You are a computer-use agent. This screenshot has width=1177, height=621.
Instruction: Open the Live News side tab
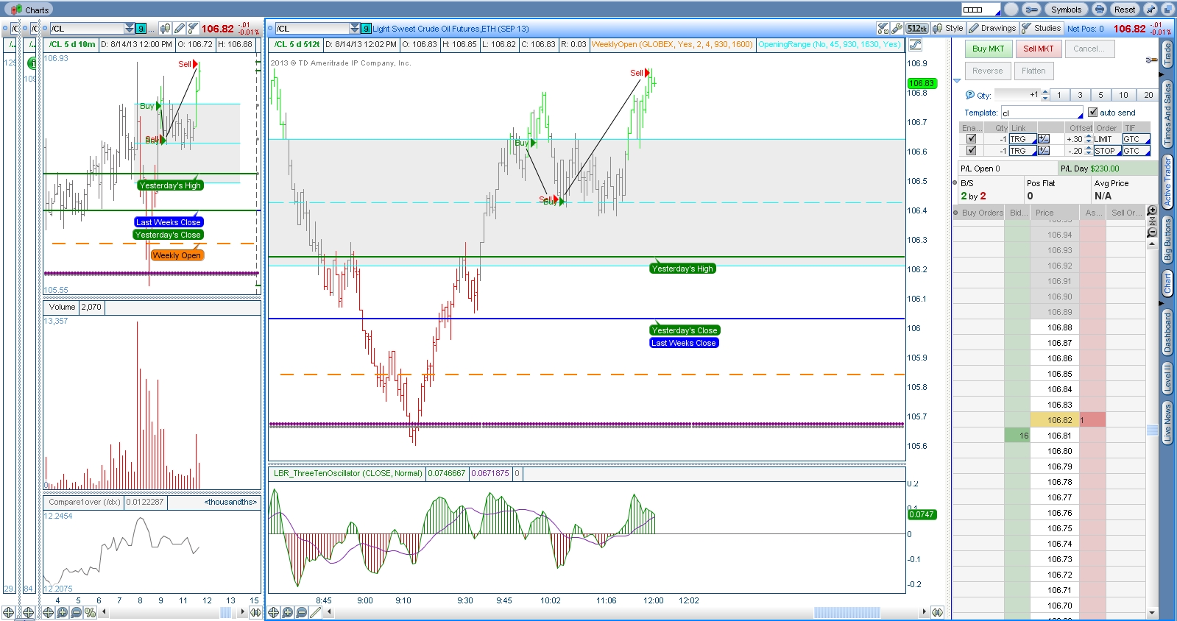pyautogui.click(x=1167, y=423)
